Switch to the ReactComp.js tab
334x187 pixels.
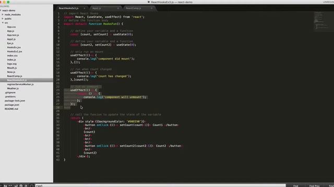pyautogui.click(x=134, y=8)
